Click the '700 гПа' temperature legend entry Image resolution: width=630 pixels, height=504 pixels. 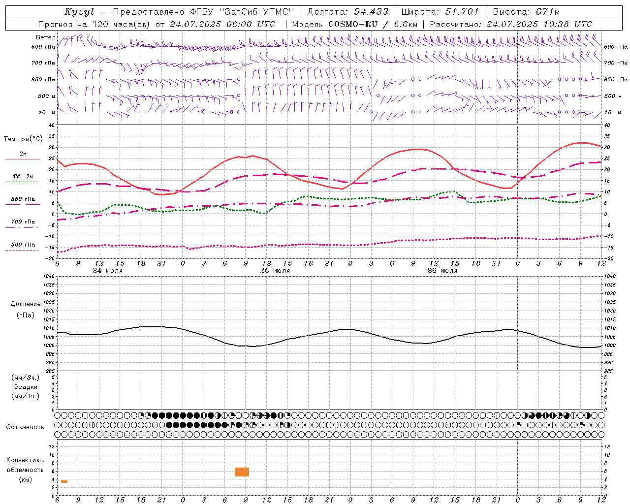point(23,222)
